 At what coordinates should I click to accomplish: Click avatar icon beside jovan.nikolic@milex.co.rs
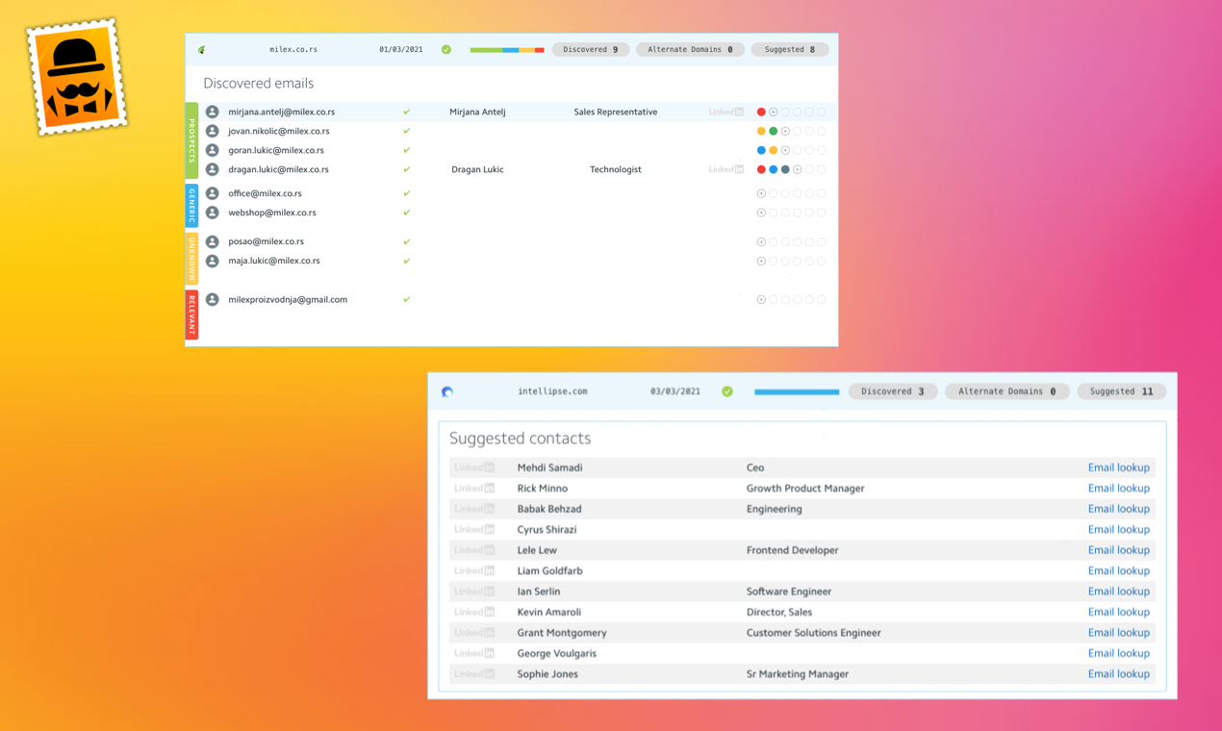(213, 131)
